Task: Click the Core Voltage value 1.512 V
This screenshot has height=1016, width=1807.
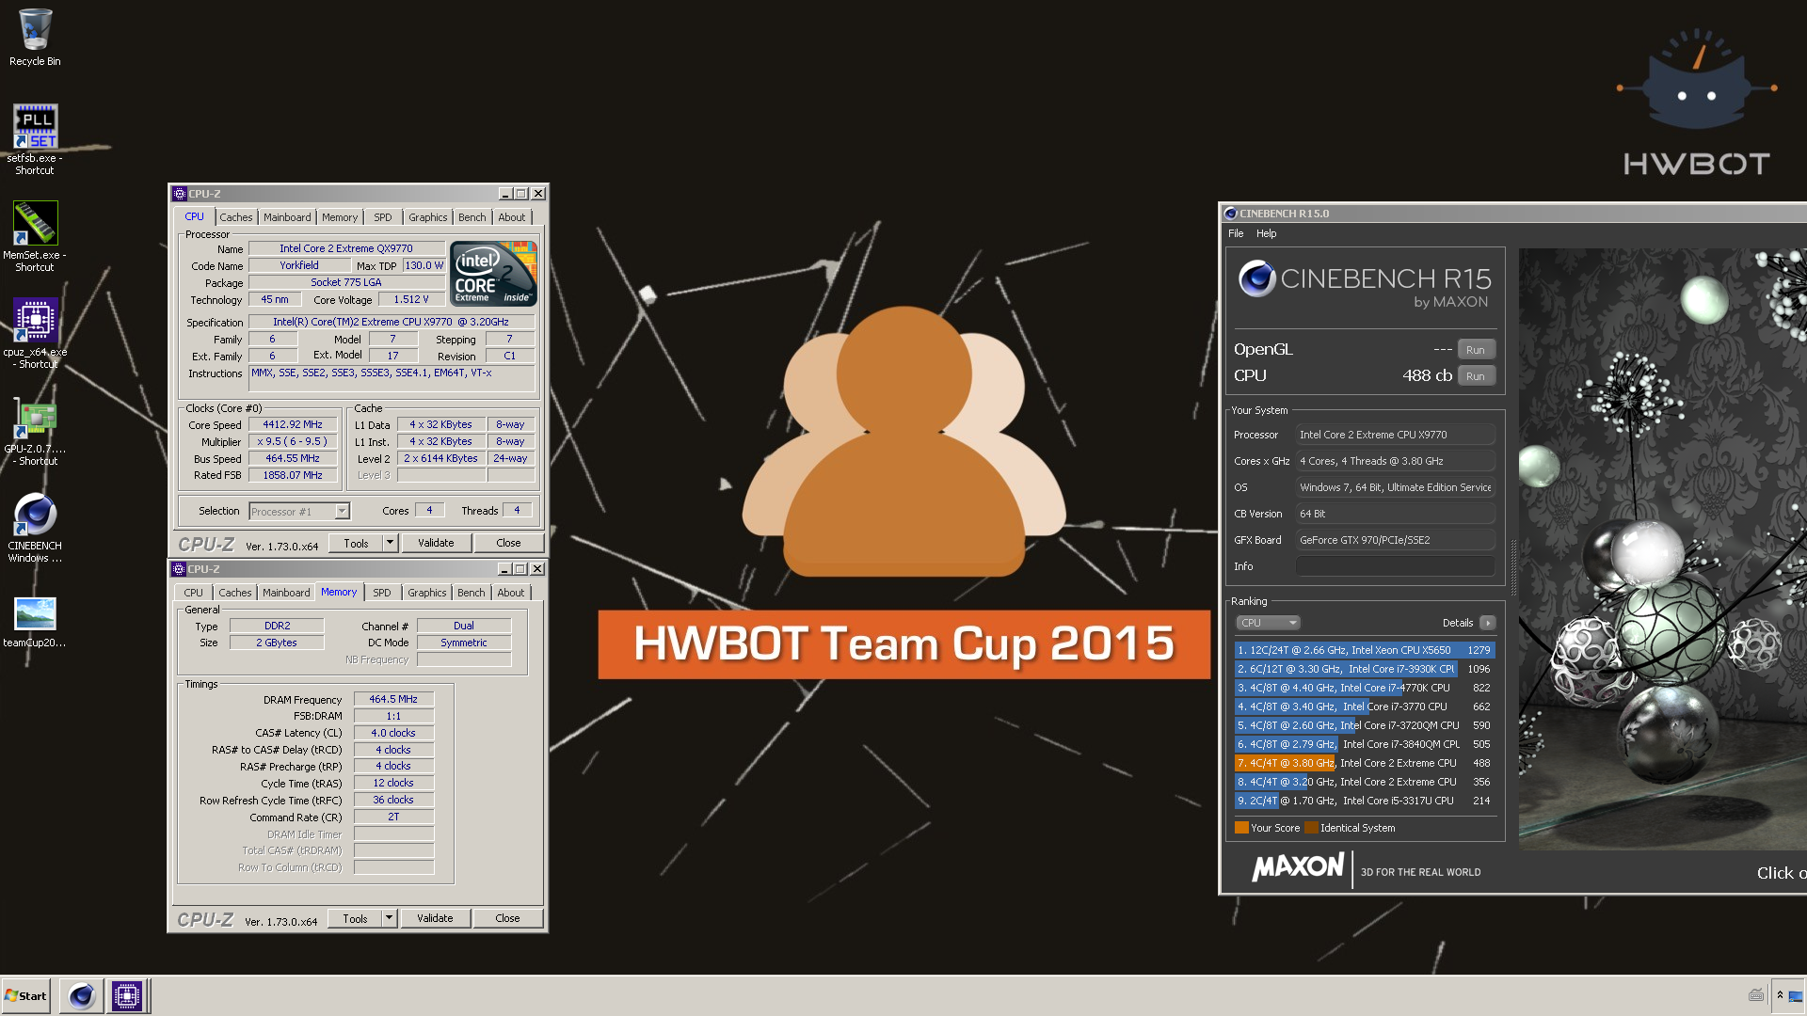Action: click(410, 300)
